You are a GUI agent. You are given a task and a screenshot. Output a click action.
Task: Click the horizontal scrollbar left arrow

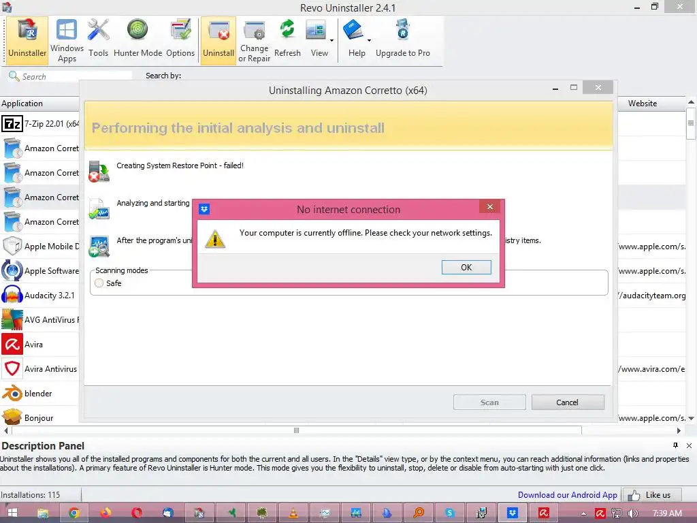click(x=5, y=430)
